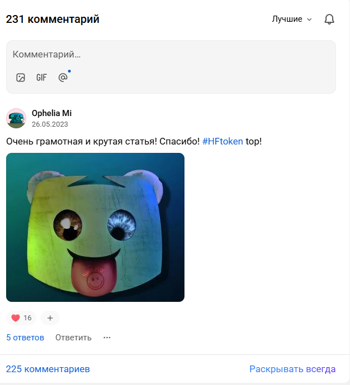Expand the 225 комментариев thread
Viewport: 350px width, 385px height.
(x=48, y=369)
